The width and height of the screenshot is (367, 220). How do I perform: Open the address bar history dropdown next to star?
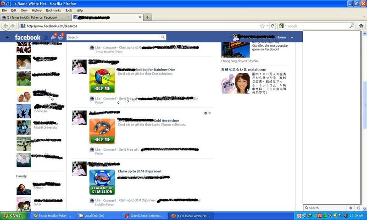pyautogui.click(x=267, y=26)
